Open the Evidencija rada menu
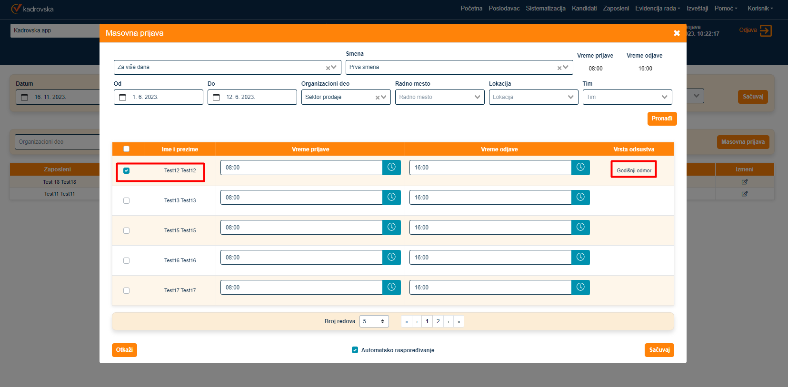This screenshot has height=387, width=788. (657, 9)
